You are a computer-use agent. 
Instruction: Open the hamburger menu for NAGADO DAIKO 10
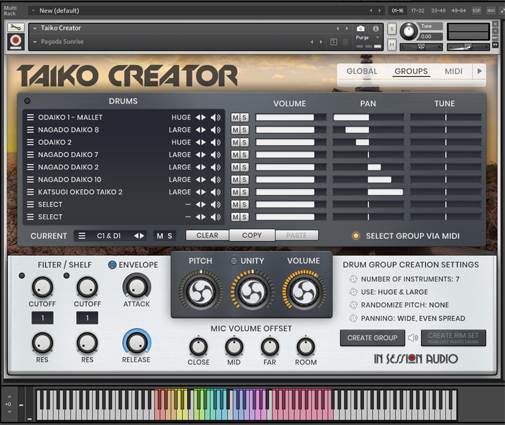pyautogui.click(x=30, y=180)
